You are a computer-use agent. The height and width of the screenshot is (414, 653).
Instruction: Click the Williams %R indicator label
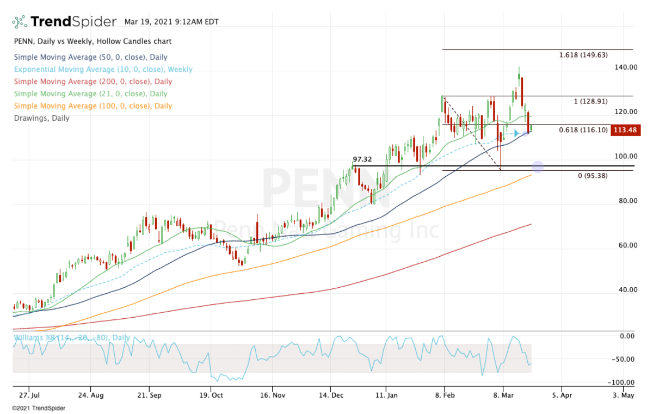(72, 338)
